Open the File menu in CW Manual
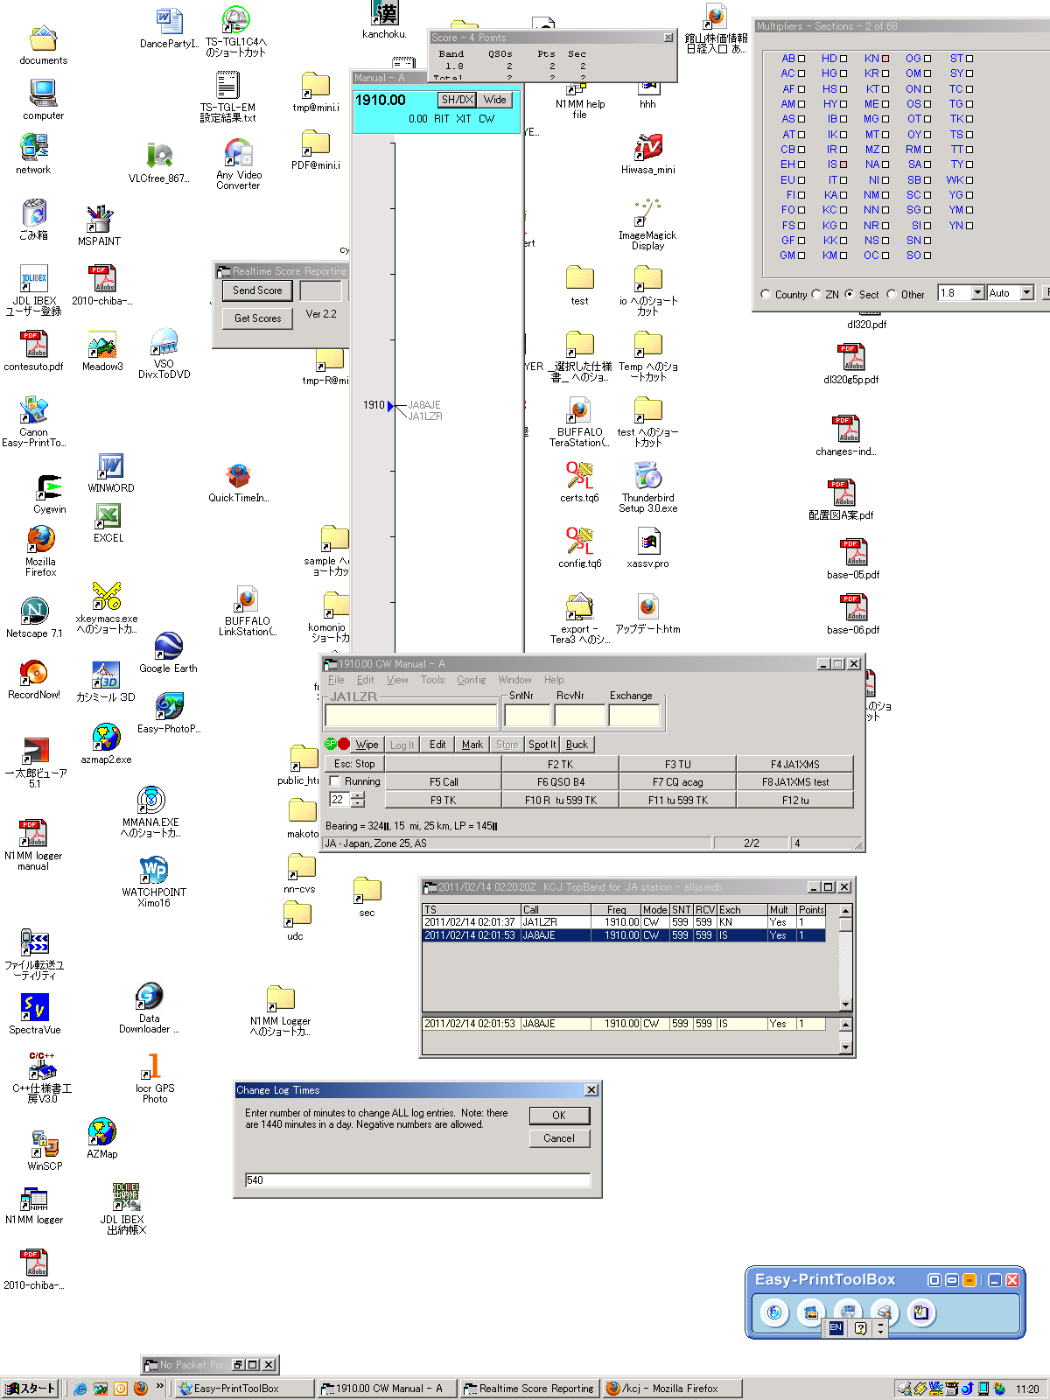Image resolution: width=1050 pixels, height=1400 pixels. tap(336, 680)
